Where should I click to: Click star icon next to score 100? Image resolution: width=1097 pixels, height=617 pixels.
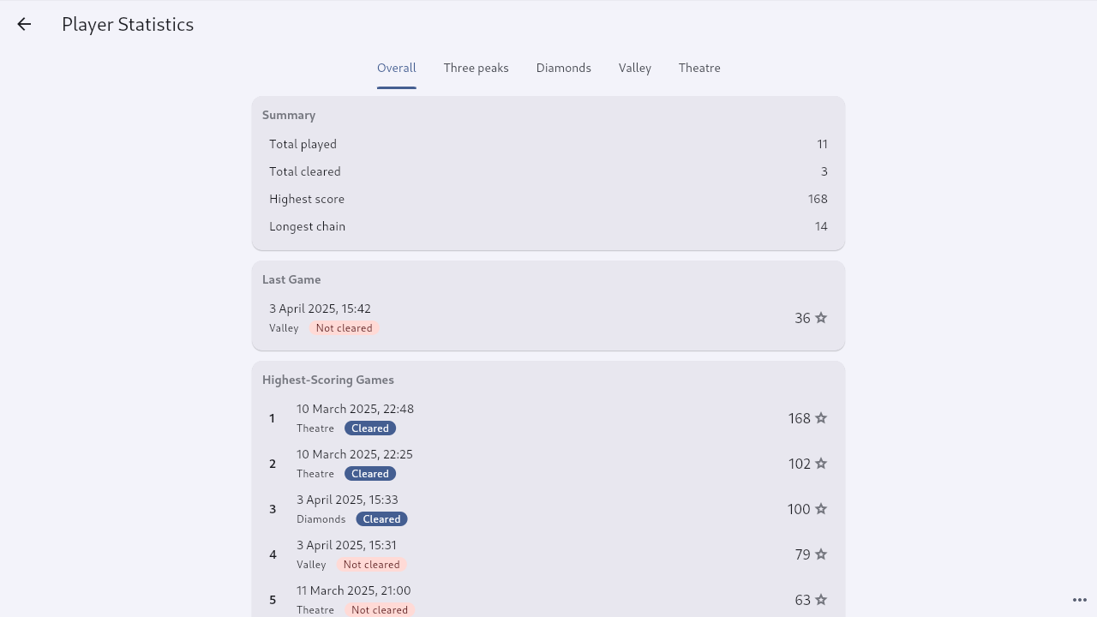(x=821, y=509)
